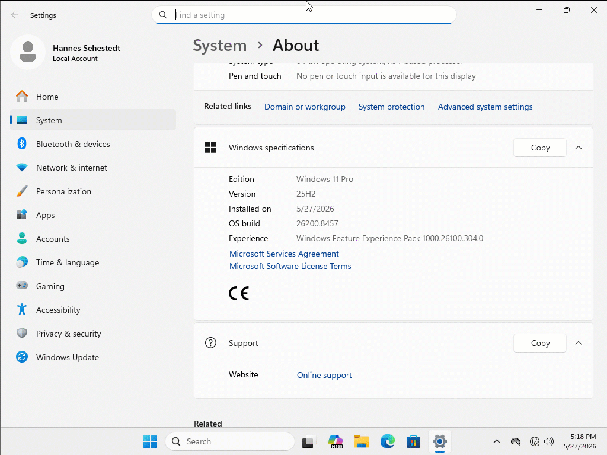This screenshot has height=455, width=607.
Task: Click the System monitor icon in sidebar
Action: [22, 120]
